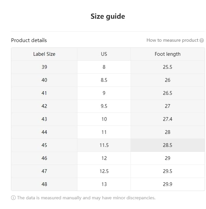Image resolution: width=206 pixels, height=209 pixels.
Task: Select label size 48 cell
Action: coord(44,184)
